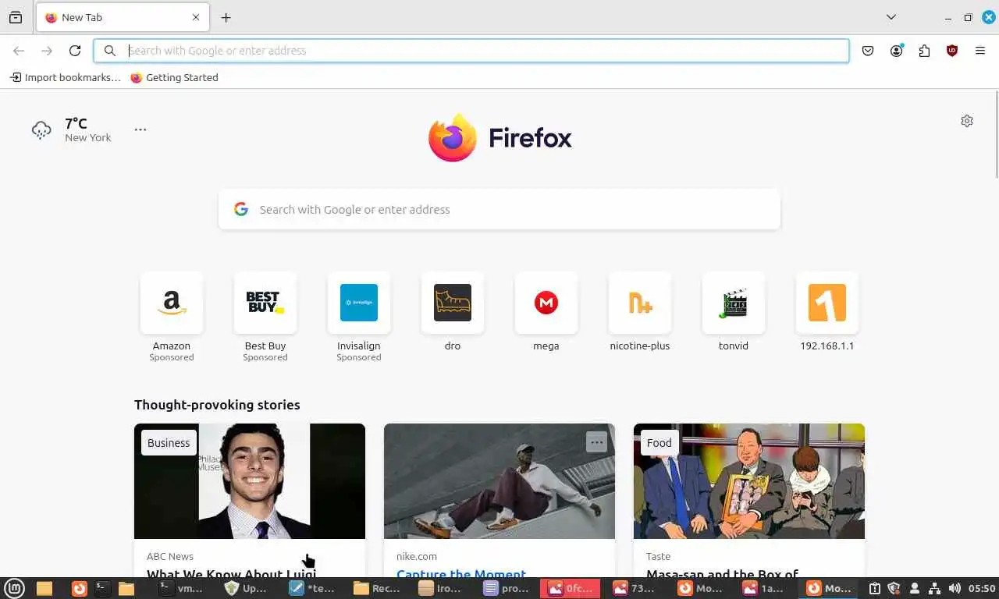Click the New York weather widget

coord(71,129)
